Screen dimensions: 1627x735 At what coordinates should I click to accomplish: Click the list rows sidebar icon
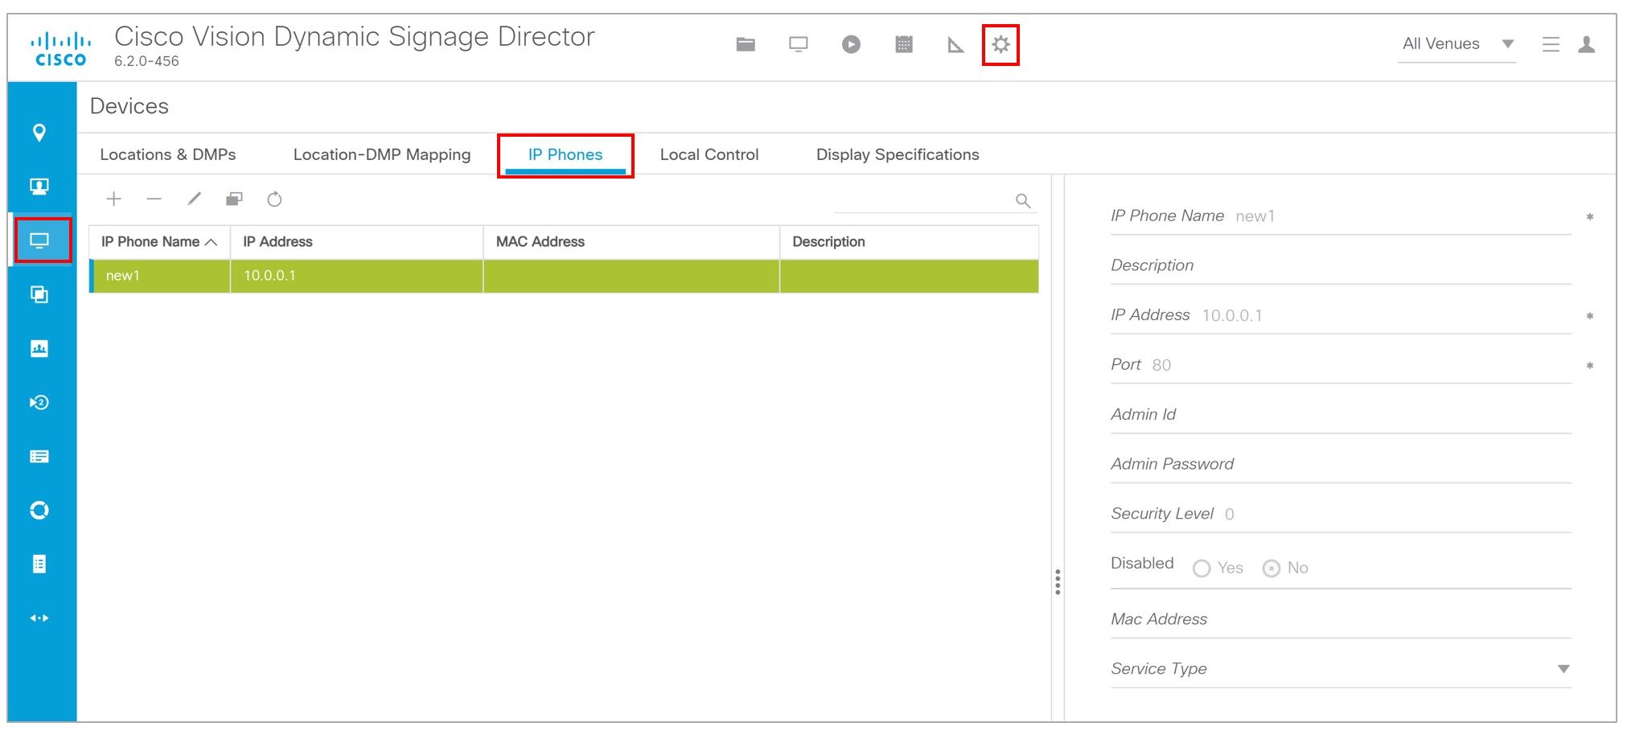[39, 457]
